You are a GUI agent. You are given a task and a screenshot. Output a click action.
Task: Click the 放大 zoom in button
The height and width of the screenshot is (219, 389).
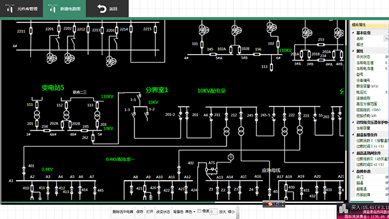[223, 212]
